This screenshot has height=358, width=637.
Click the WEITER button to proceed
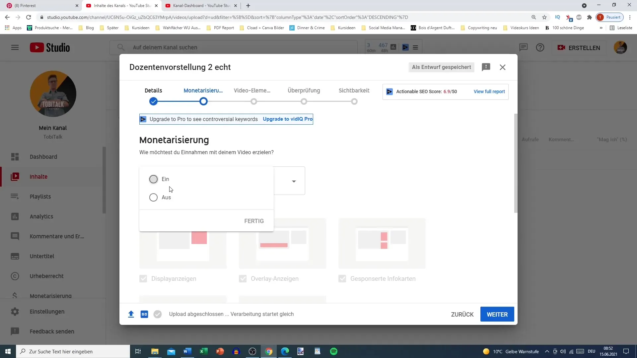point(497,314)
